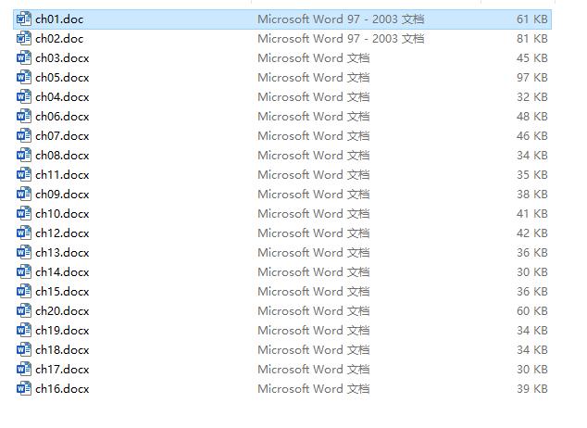Pick the icon next to ch12.docx
Screen dimensions: 587x428
[x=23, y=233]
